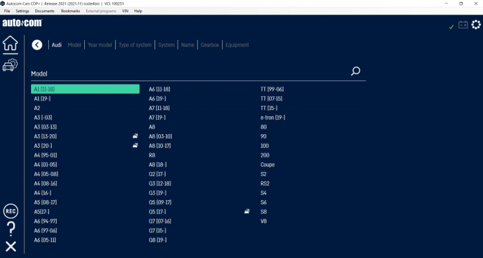This screenshot has width=483, height=258.
Task: Select model Coupe
Action: 268,164
